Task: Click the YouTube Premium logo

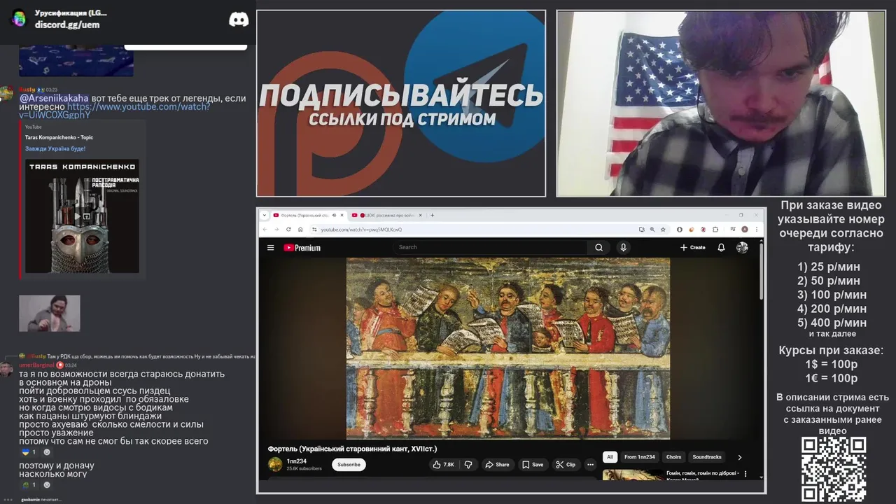Action: (x=302, y=248)
